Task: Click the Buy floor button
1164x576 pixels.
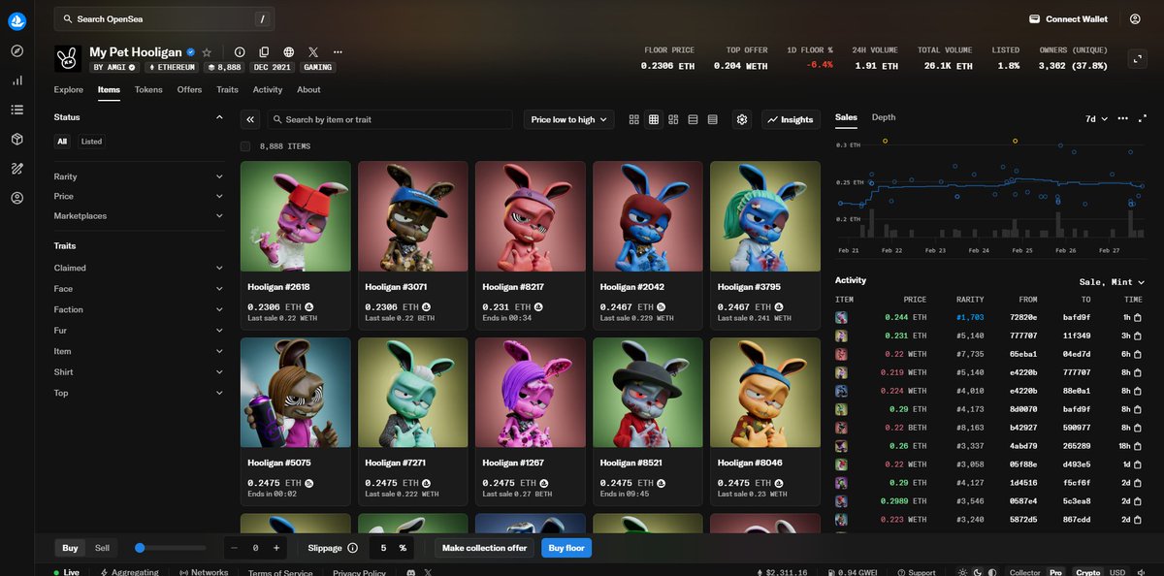Action: [566, 548]
